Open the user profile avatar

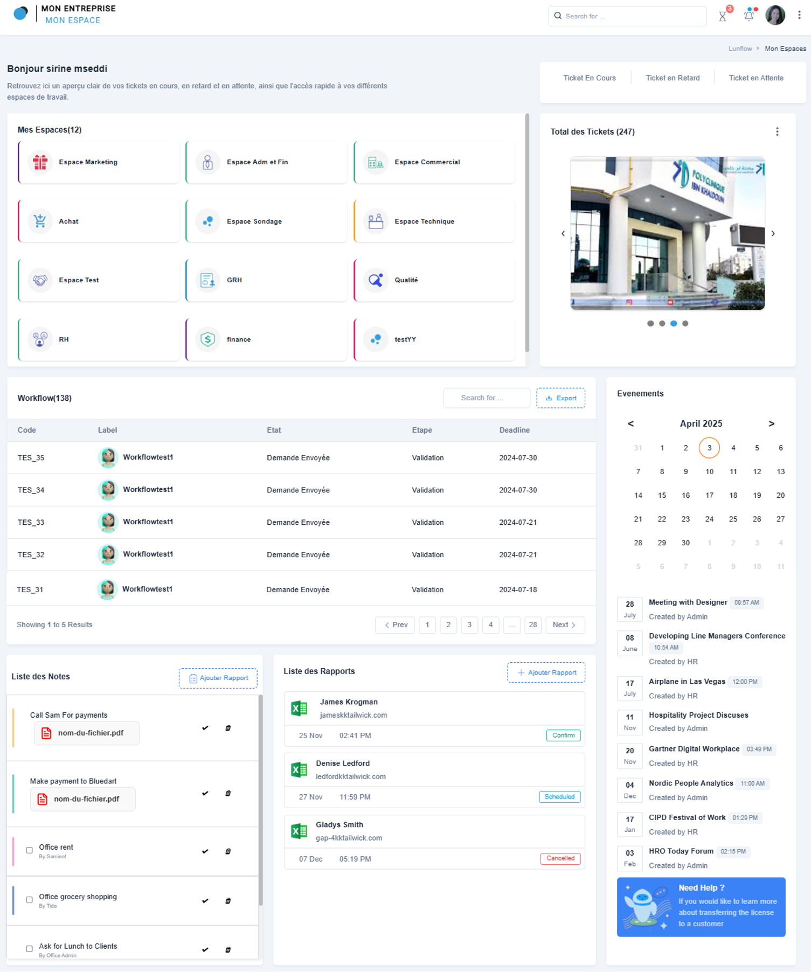pos(775,16)
